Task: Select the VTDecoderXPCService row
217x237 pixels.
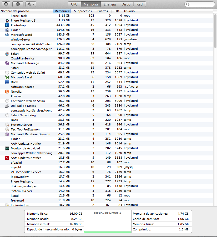Action: [107, 172]
